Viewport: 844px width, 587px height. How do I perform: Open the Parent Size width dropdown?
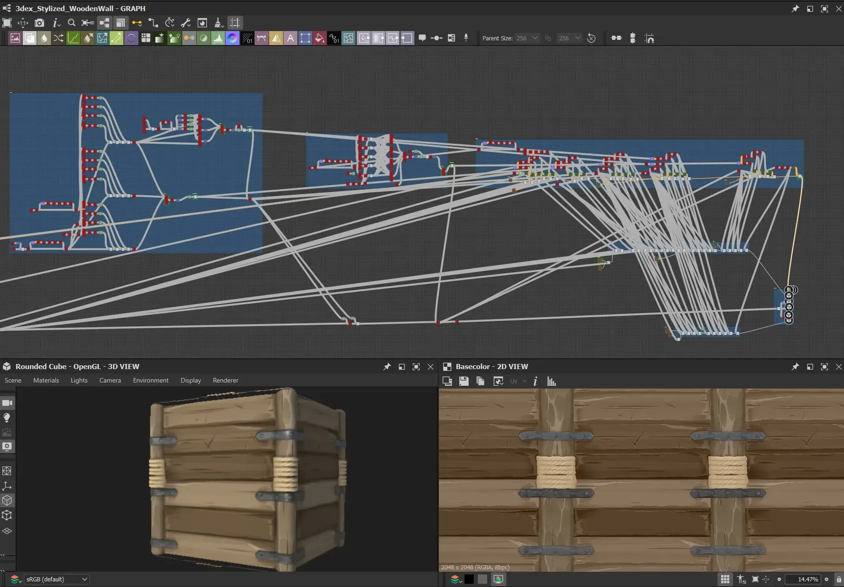(x=527, y=38)
